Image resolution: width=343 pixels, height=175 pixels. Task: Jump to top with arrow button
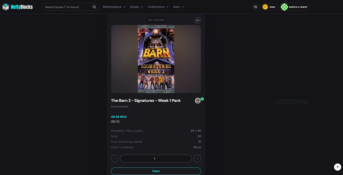[x=338, y=167]
